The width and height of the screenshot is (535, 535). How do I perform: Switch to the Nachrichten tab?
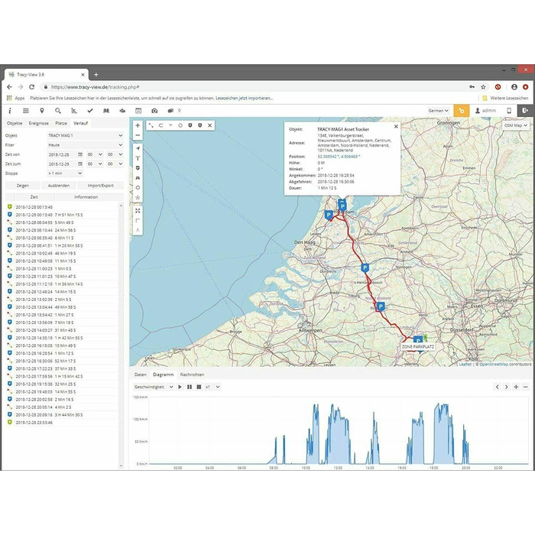coord(192,374)
